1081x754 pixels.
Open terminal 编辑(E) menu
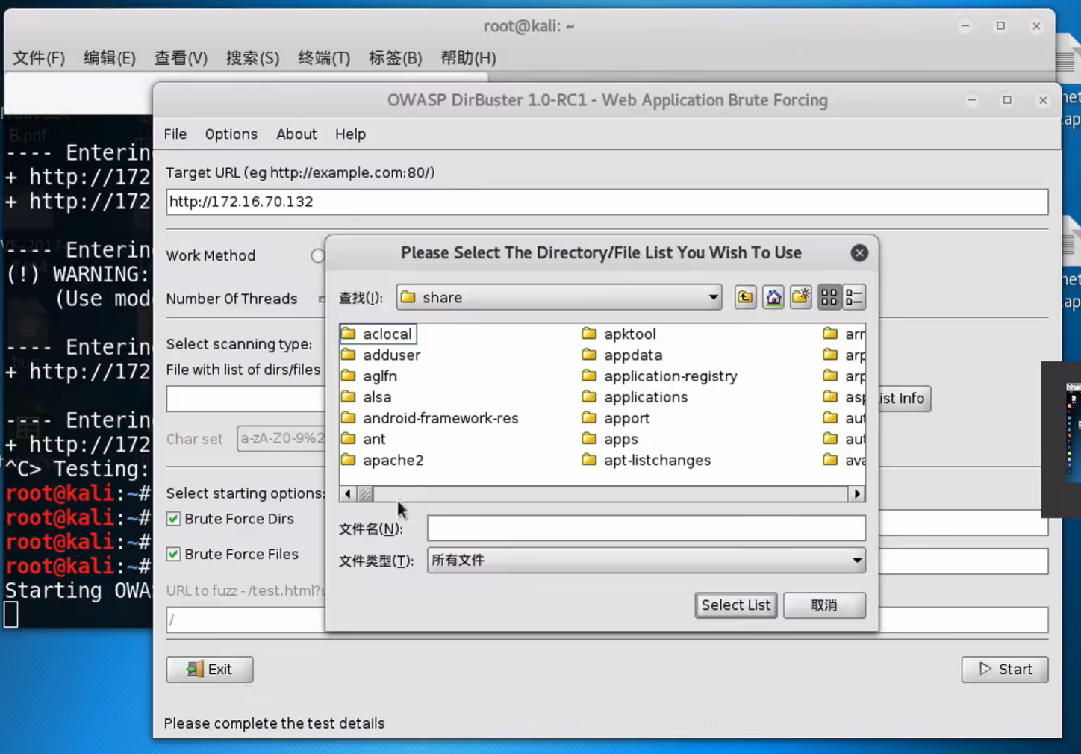click(110, 58)
